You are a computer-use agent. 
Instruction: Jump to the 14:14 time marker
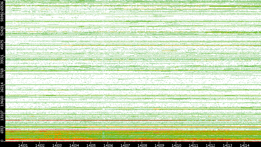pos(244,145)
